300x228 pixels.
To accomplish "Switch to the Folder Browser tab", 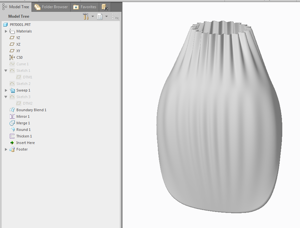I will pos(51,7).
